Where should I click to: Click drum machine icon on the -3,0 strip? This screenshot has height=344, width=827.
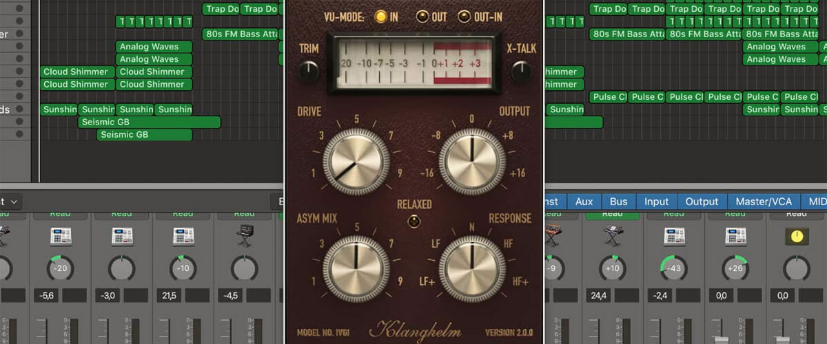[x=122, y=236]
